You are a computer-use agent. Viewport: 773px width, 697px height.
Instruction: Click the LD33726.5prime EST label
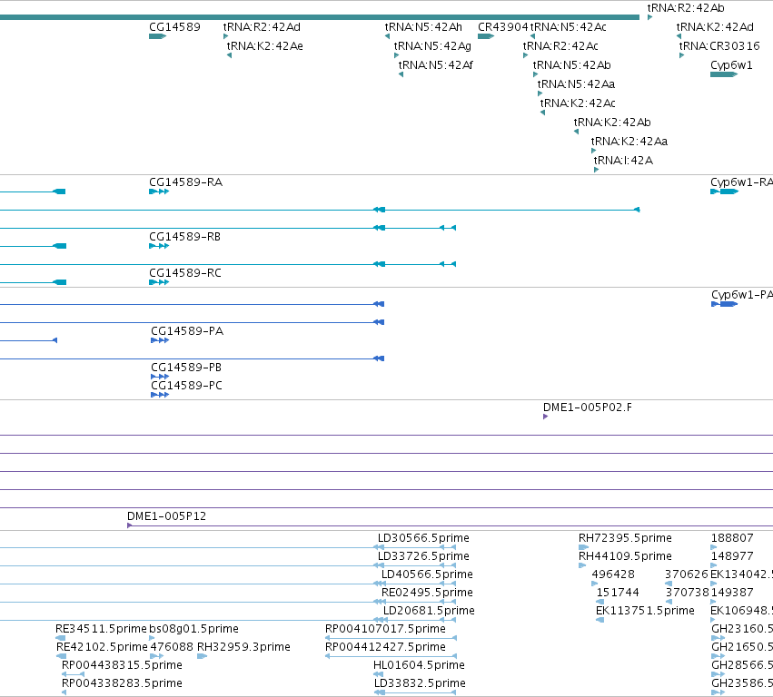tap(423, 556)
